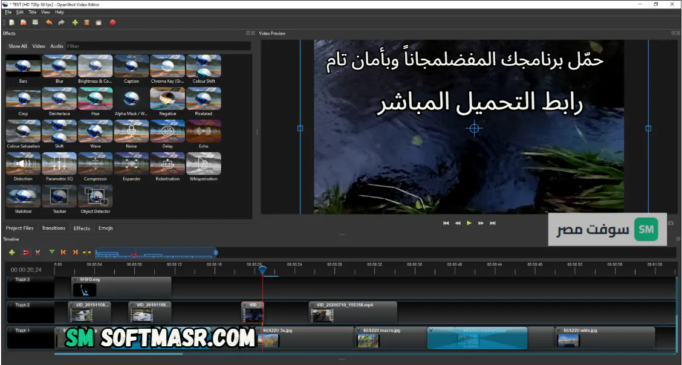Undo the last action
The image size is (682, 365).
pos(49,22)
